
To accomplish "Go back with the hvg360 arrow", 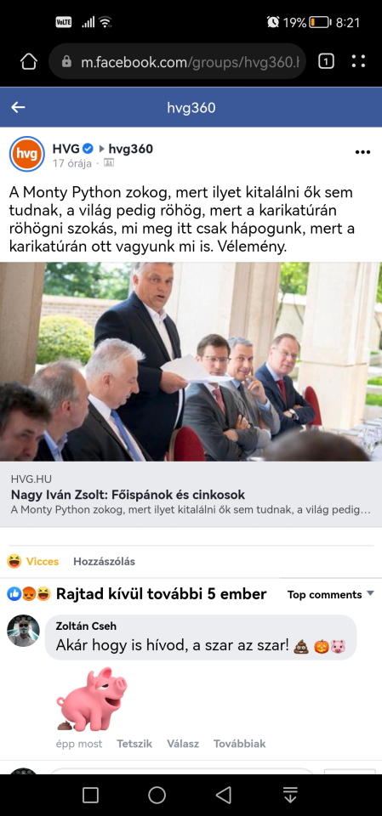I will (18, 107).
